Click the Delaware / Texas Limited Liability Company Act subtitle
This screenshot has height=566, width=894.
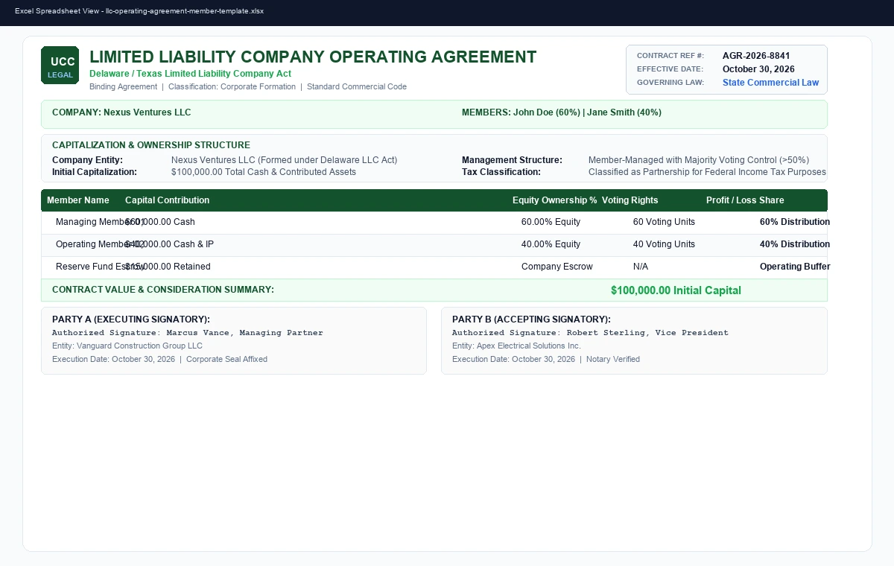pos(190,74)
